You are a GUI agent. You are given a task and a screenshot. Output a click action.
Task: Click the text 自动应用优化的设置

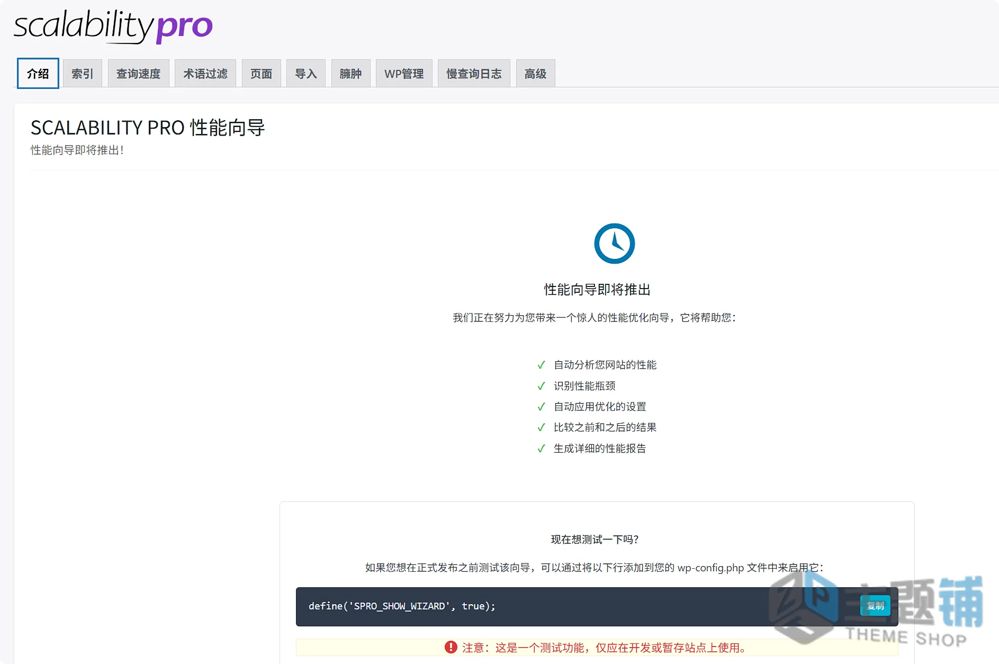[600, 407]
